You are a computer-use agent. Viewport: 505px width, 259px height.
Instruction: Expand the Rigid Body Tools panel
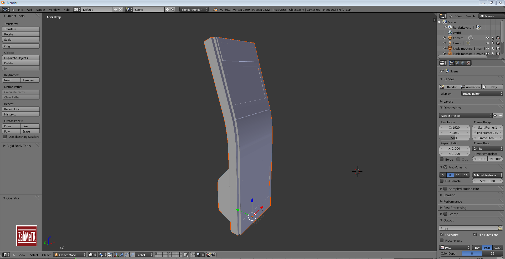(18, 146)
